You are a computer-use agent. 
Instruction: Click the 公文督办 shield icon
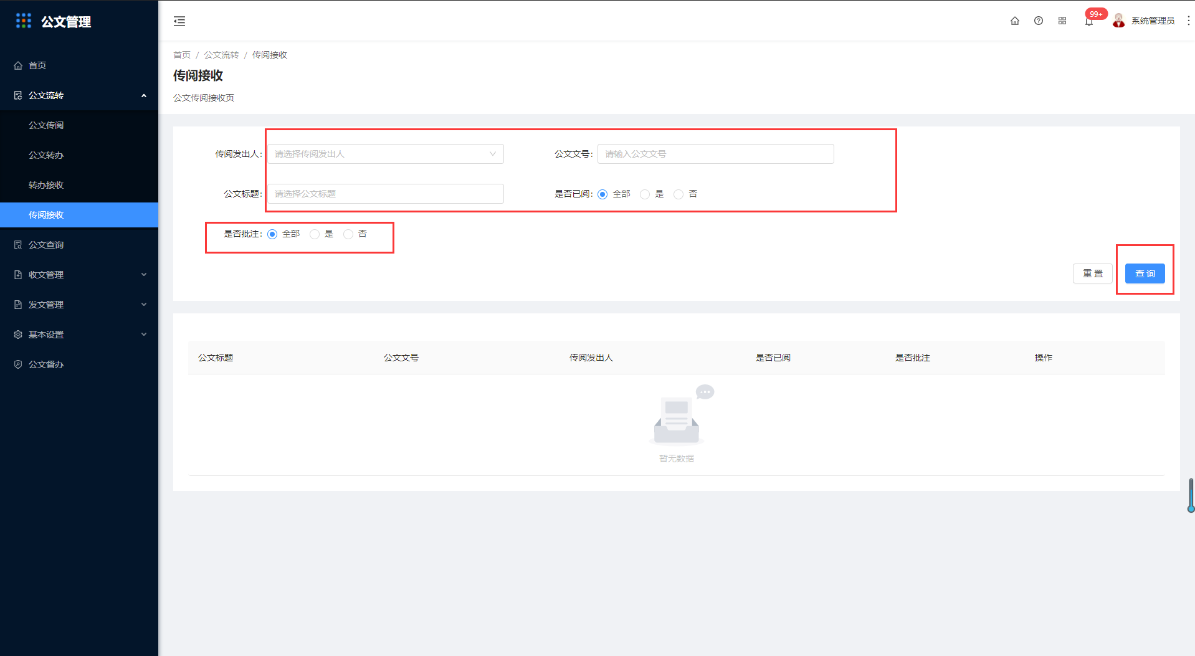(18, 364)
